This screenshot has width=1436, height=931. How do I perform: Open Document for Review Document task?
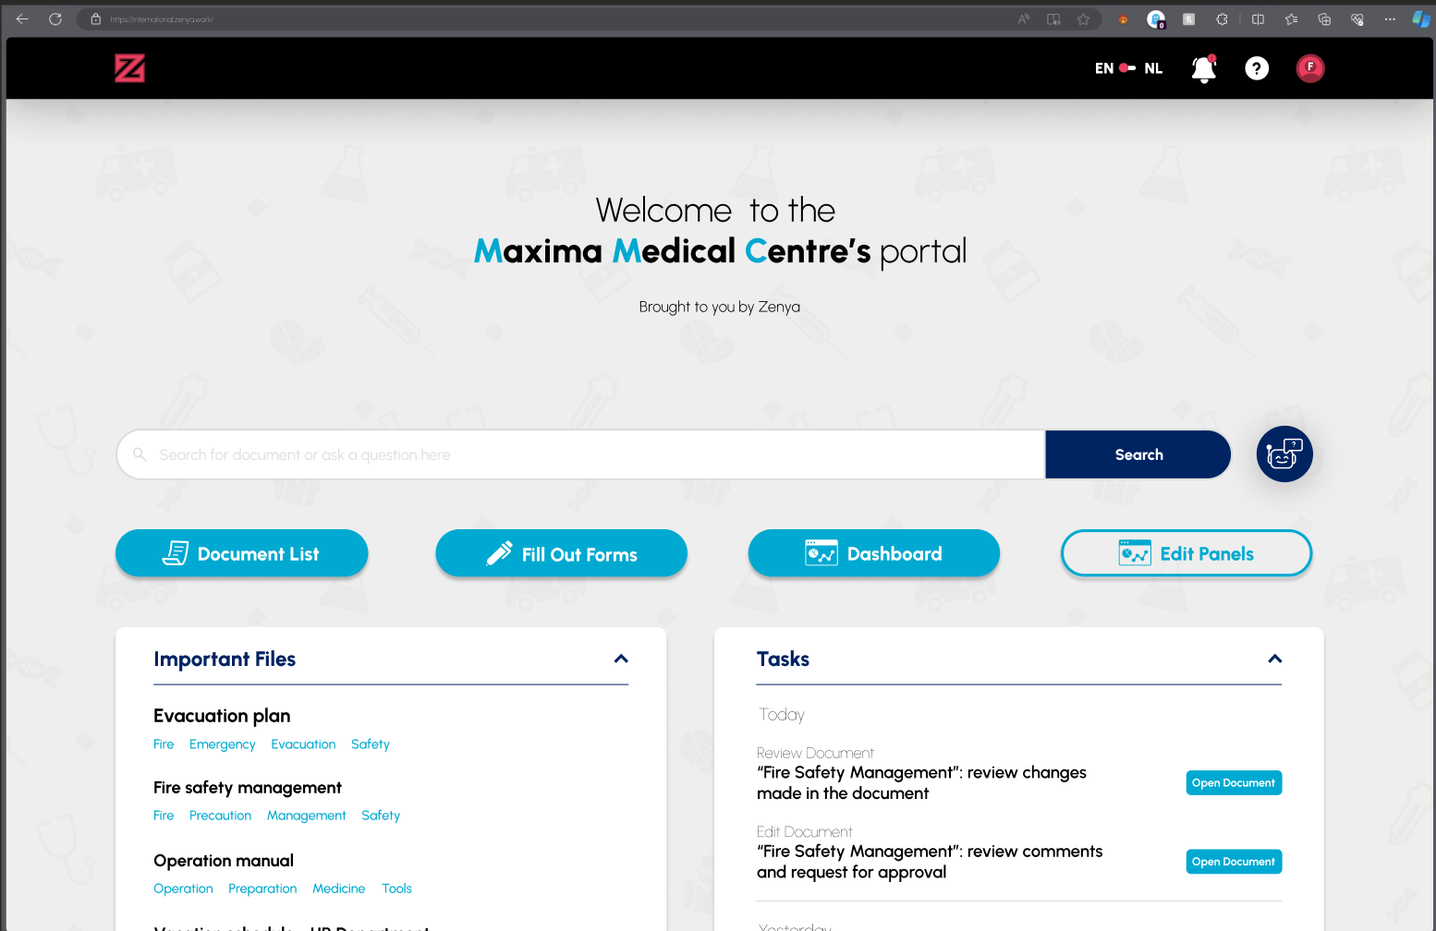(x=1234, y=783)
